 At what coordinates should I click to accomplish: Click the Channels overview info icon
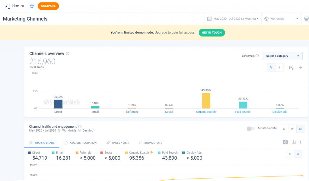(x=68, y=54)
